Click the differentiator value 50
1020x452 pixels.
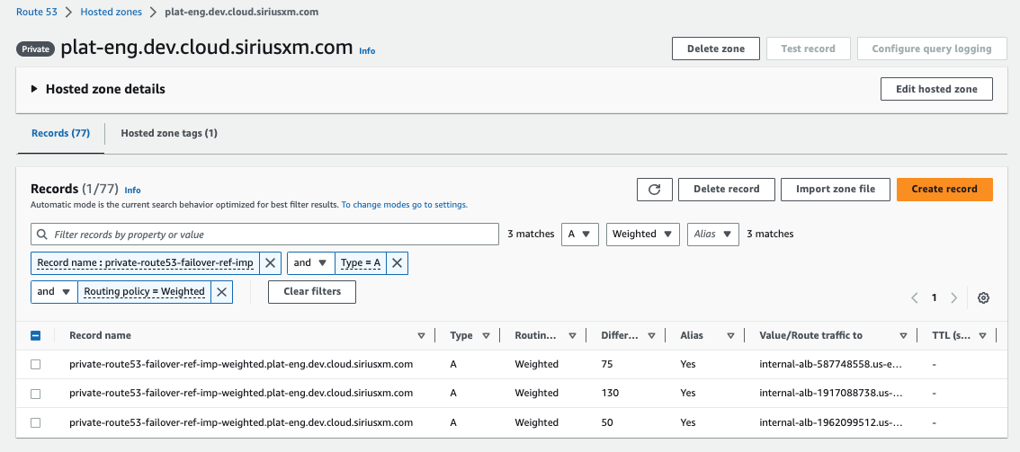pyautogui.click(x=607, y=422)
